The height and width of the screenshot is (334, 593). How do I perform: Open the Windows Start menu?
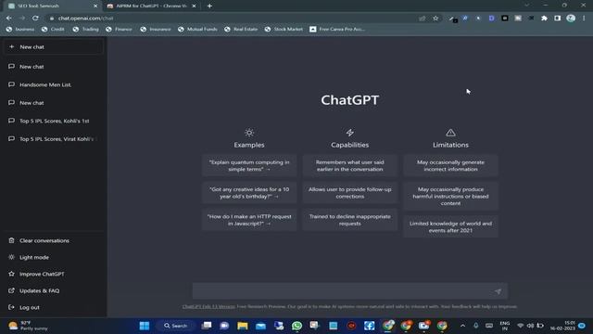(145, 326)
